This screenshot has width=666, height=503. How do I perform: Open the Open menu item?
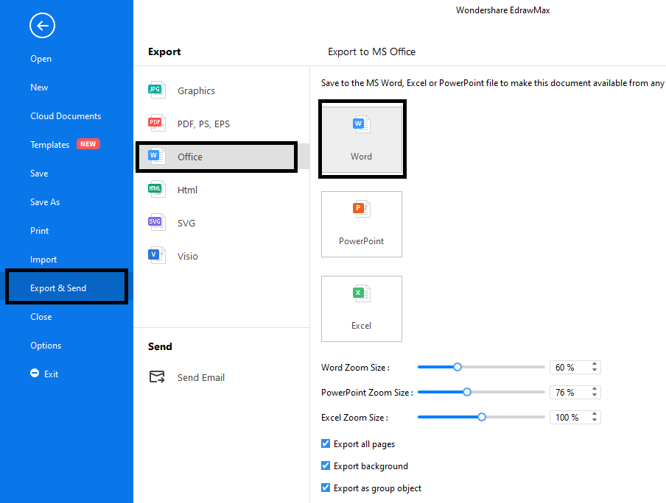coord(41,59)
